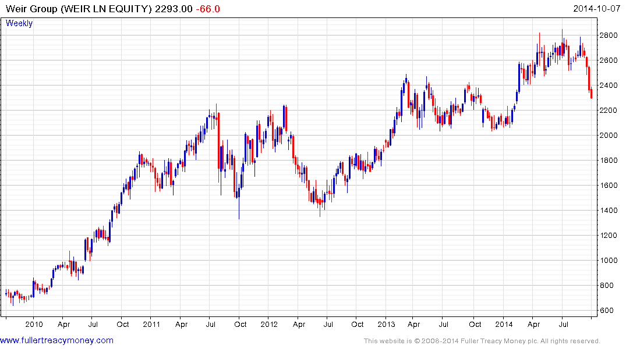Click the 2014-10-07 chart date
The height and width of the screenshot is (349, 626).
point(596,8)
